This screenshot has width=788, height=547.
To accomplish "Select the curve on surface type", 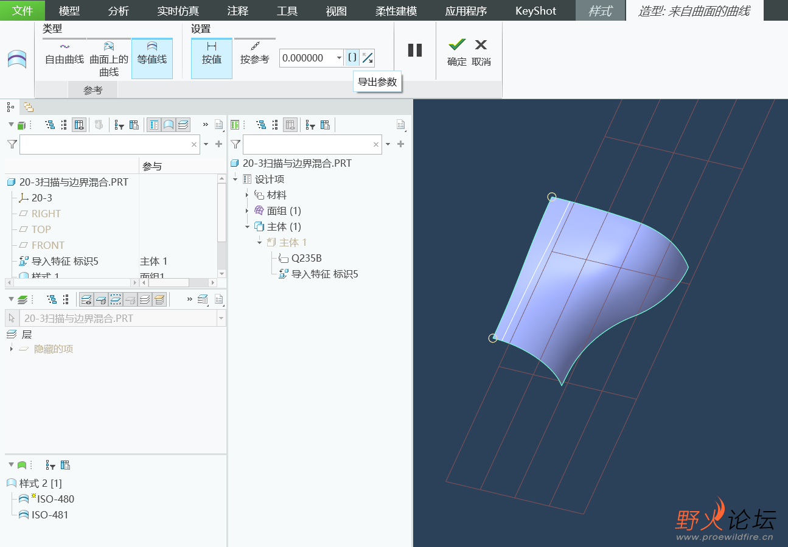I will (x=109, y=58).
